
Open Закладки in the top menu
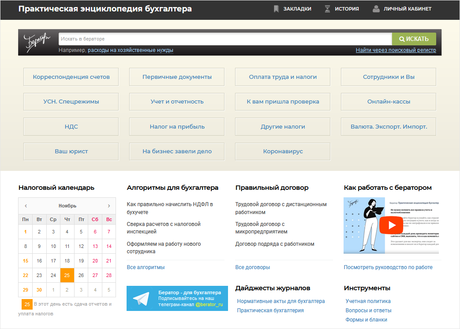[x=297, y=9]
